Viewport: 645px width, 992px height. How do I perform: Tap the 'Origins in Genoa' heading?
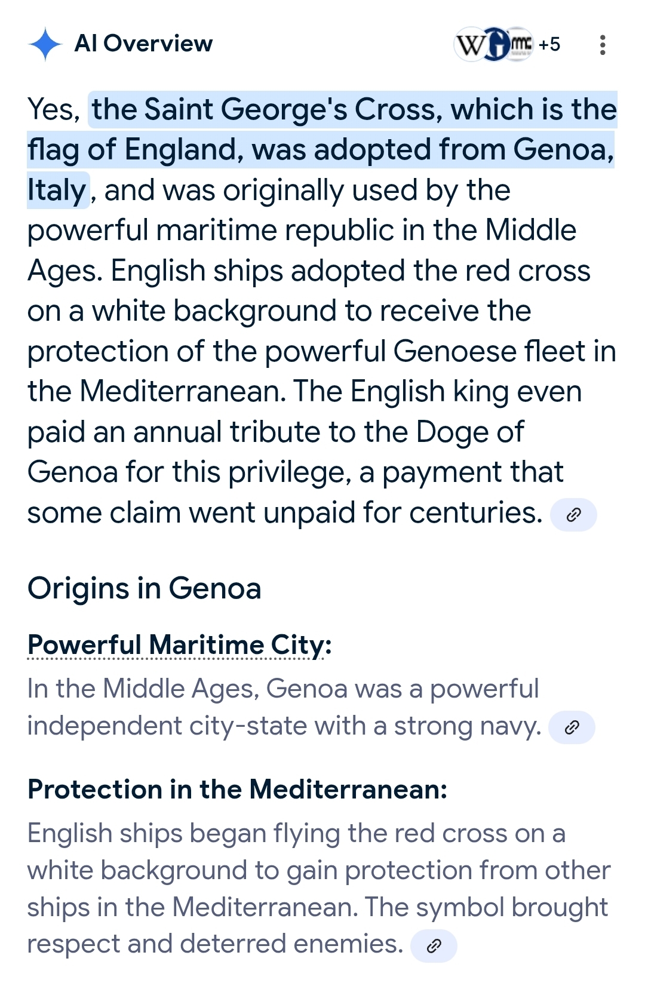pos(145,588)
